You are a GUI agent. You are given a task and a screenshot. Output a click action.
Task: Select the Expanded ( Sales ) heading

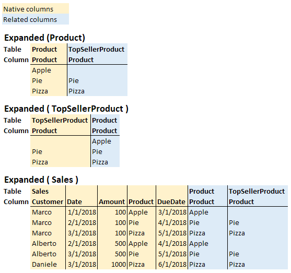(x=41, y=180)
